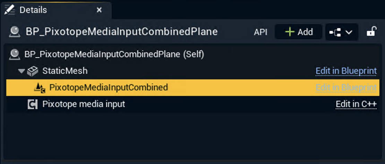Click the Self row actor icon
The height and width of the screenshot is (164, 385).
tap(15, 54)
